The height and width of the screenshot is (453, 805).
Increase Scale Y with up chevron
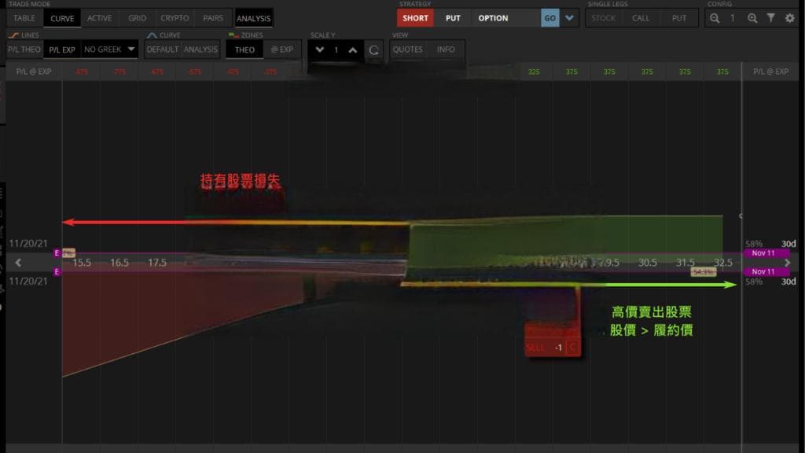353,50
